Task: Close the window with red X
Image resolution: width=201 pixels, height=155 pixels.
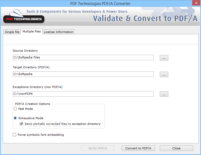Action: pyautogui.click(x=195, y=3)
